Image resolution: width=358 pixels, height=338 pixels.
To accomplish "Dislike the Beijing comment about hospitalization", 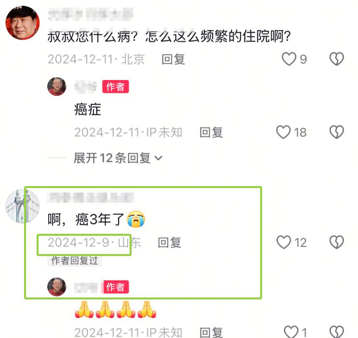I will coord(336,59).
